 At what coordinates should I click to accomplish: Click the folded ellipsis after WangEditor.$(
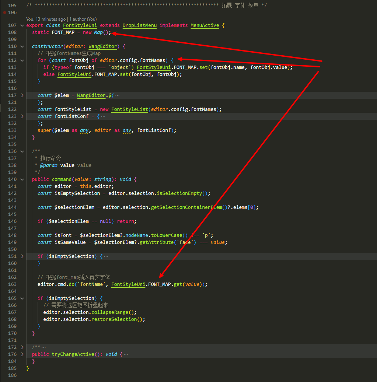click(x=118, y=95)
